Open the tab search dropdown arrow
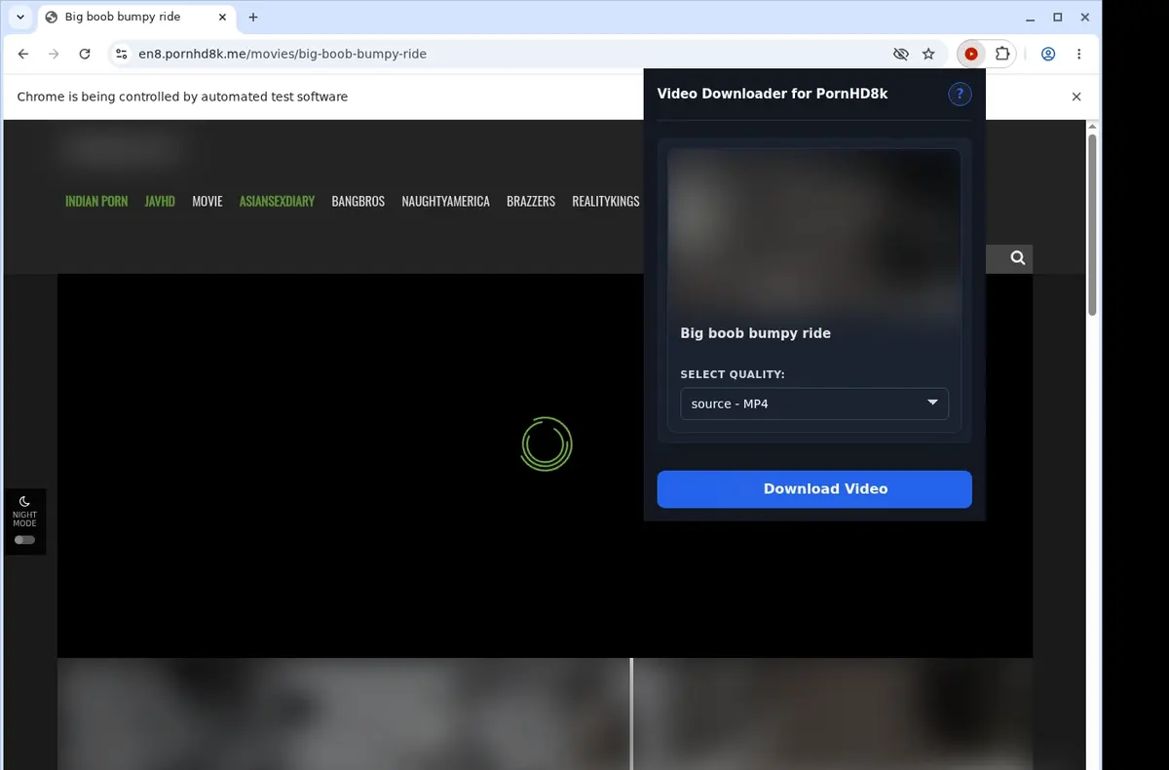Image resolution: width=1169 pixels, height=770 pixels. point(20,18)
